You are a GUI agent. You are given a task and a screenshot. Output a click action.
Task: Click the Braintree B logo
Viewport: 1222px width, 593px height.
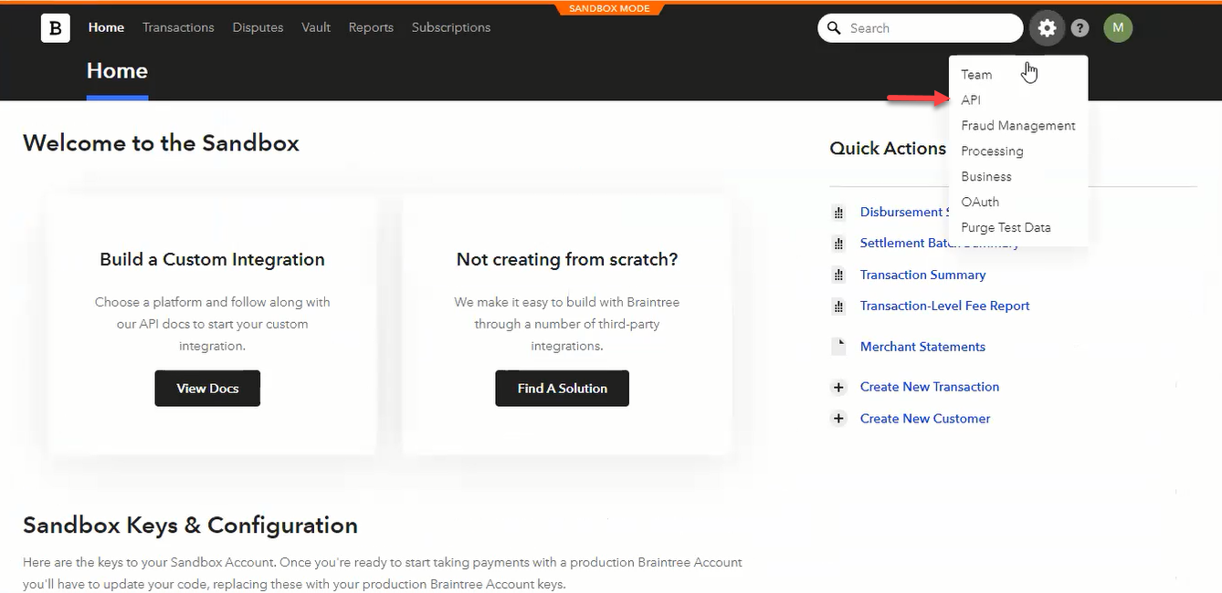point(56,28)
